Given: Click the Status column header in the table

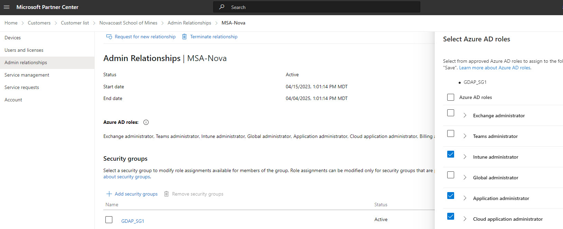Looking at the screenshot, I should (381, 205).
